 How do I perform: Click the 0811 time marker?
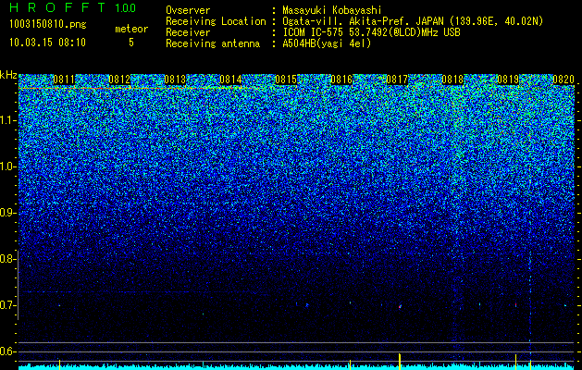pos(64,80)
